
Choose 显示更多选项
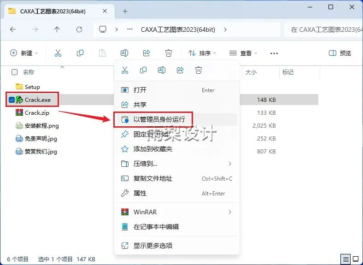[176, 246]
